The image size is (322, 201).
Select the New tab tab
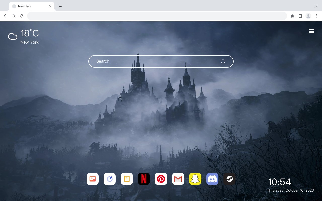click(32, 6)
